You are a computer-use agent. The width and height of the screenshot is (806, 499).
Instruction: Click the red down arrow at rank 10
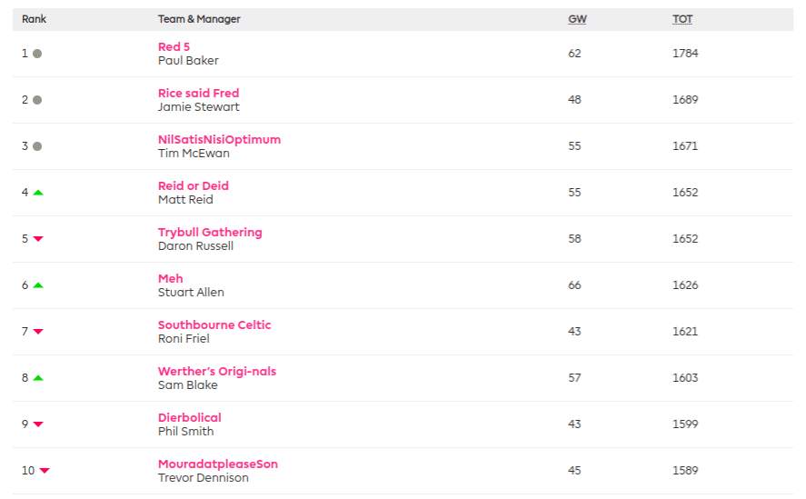[x=45, y=471]
